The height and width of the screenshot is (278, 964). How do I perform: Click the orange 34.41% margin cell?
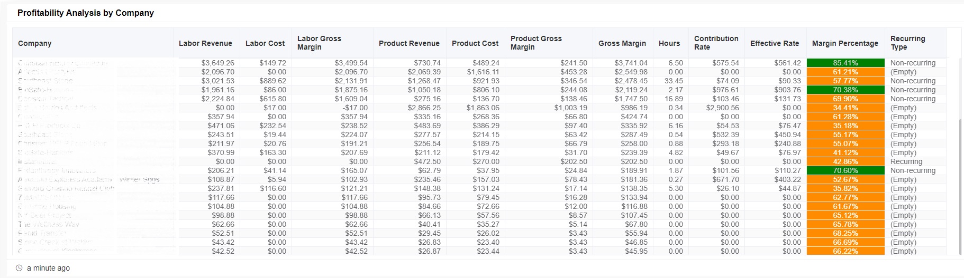click(845, 108)
